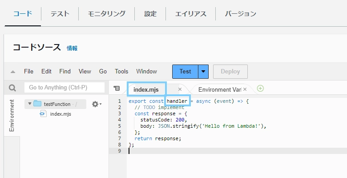Open the Find menu
Viewport: 347px width, 178px height.
point(65,71)
